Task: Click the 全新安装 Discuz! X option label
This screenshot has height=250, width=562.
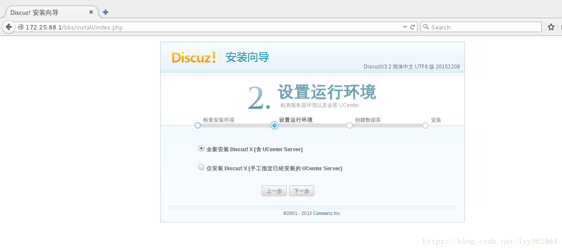Action: [x=254, y=149]
